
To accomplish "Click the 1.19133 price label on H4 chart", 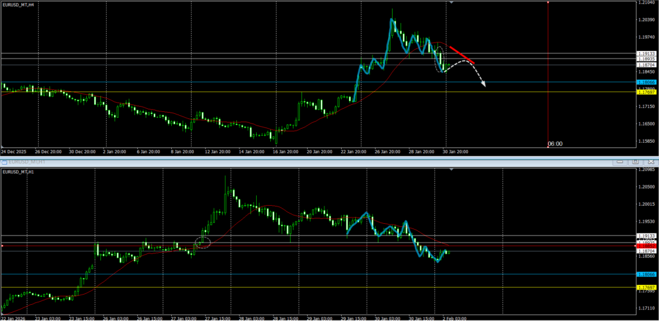I will (x=646, y=53).
